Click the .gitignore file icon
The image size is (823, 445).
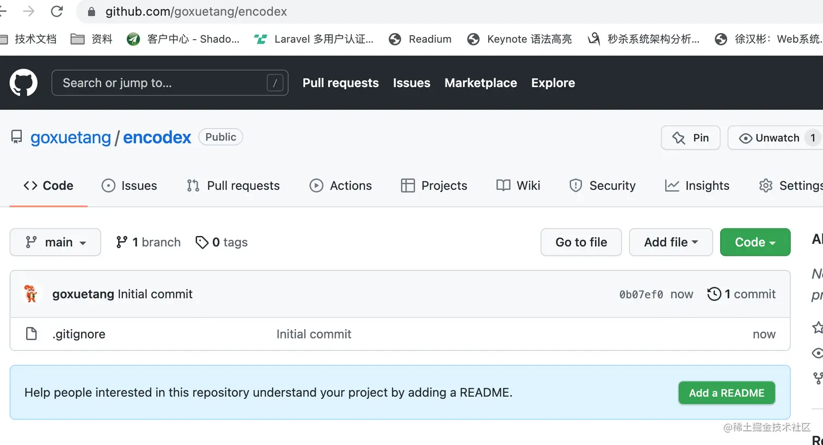[32, 333]
